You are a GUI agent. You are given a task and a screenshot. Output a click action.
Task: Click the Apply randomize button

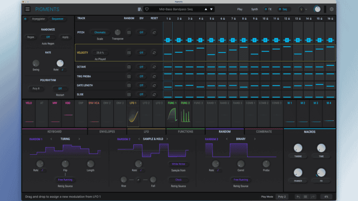65,37
